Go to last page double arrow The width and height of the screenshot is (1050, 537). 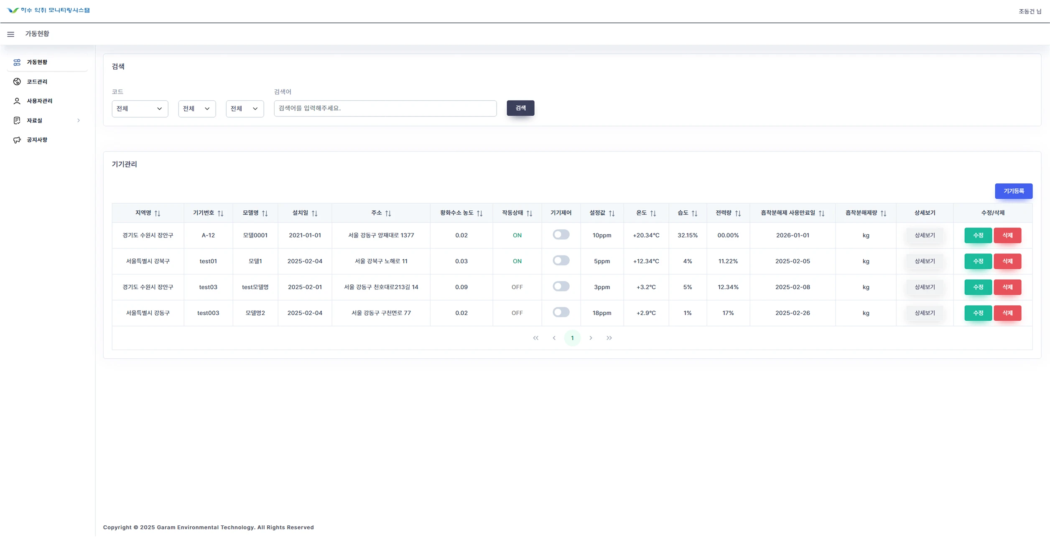pos(609,338)
